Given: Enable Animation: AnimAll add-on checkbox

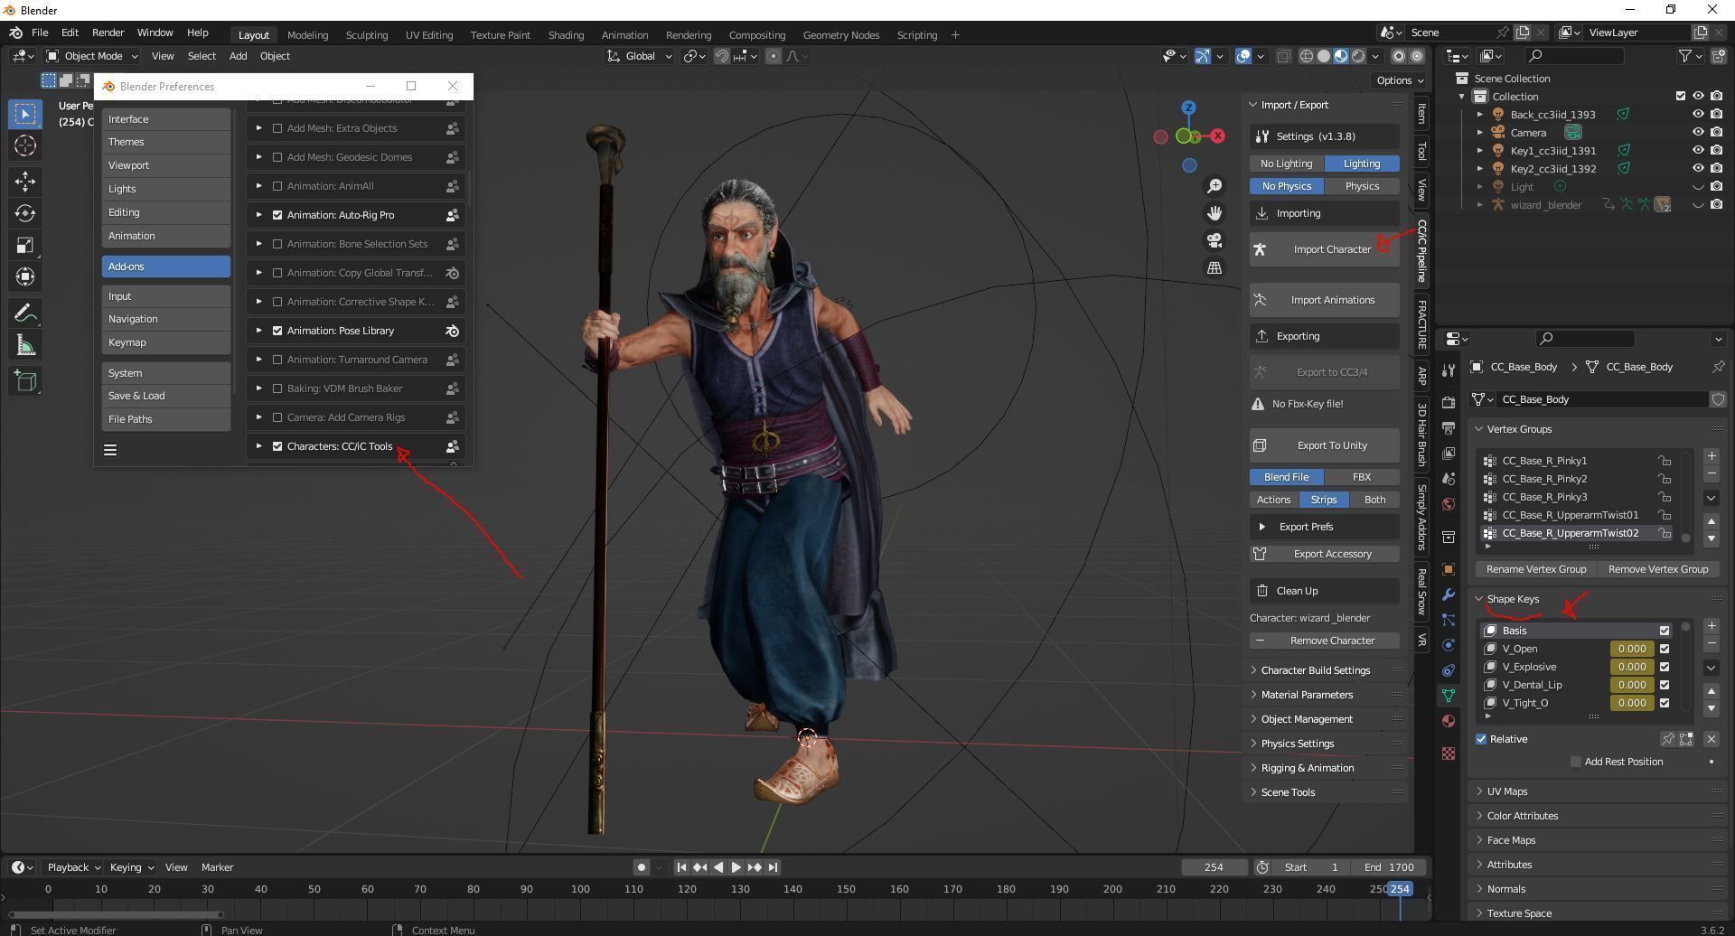Looking at the screenshot, I should click(277, 186).
